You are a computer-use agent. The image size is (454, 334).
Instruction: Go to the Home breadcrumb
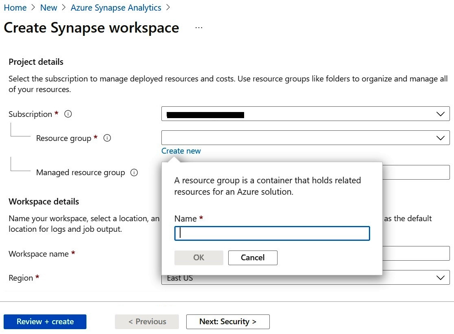15,7
